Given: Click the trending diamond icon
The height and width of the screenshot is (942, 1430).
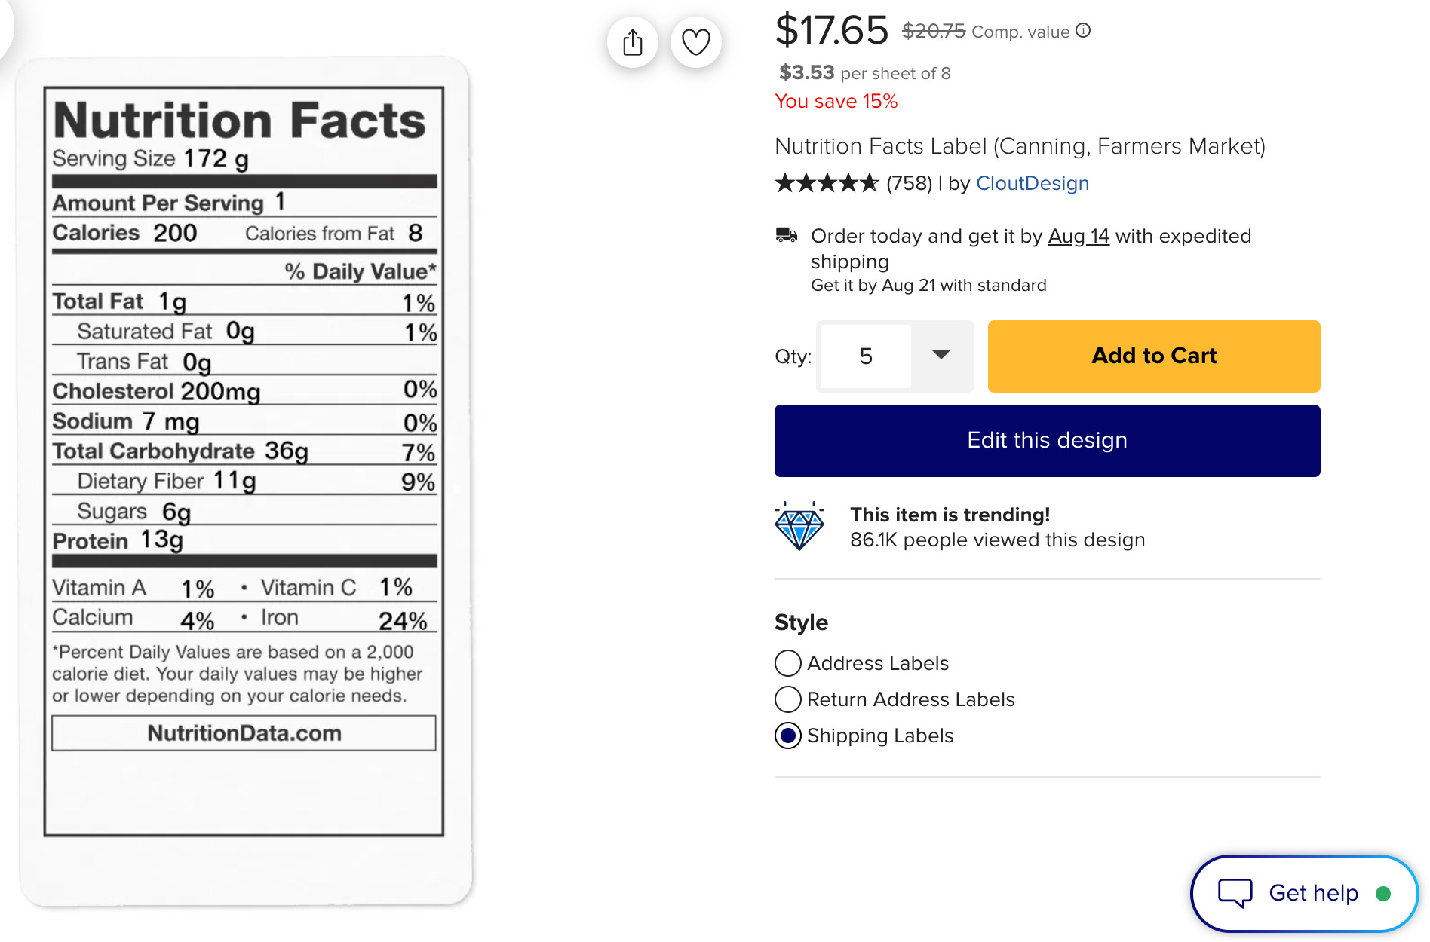Looking at the screenshot, I should point(799,526).
